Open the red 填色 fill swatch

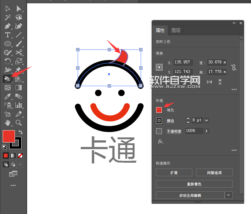(159, 110)
